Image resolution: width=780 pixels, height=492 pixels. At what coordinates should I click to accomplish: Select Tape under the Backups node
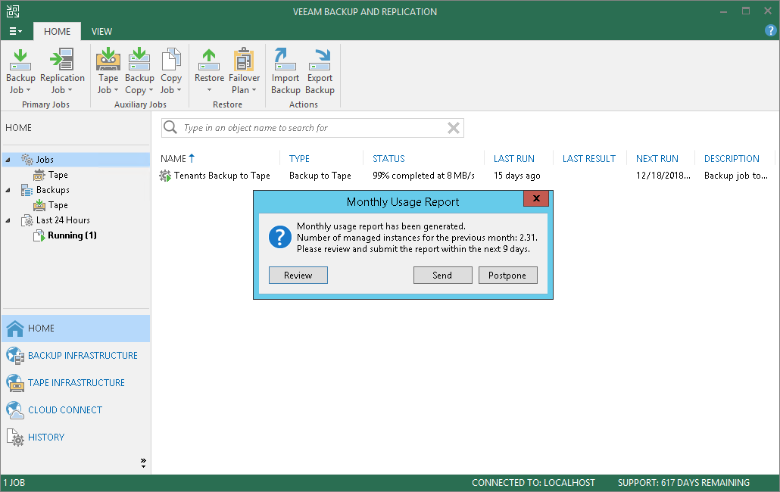click(x=58, y=205)
